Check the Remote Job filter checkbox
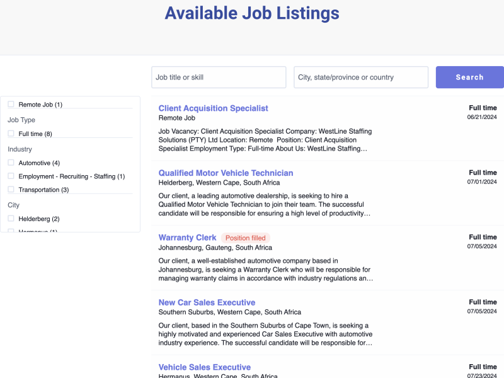 point(11,105)
